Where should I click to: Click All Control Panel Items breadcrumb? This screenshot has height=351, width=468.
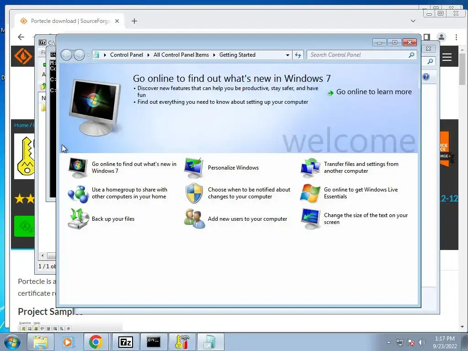pos(181,55)
